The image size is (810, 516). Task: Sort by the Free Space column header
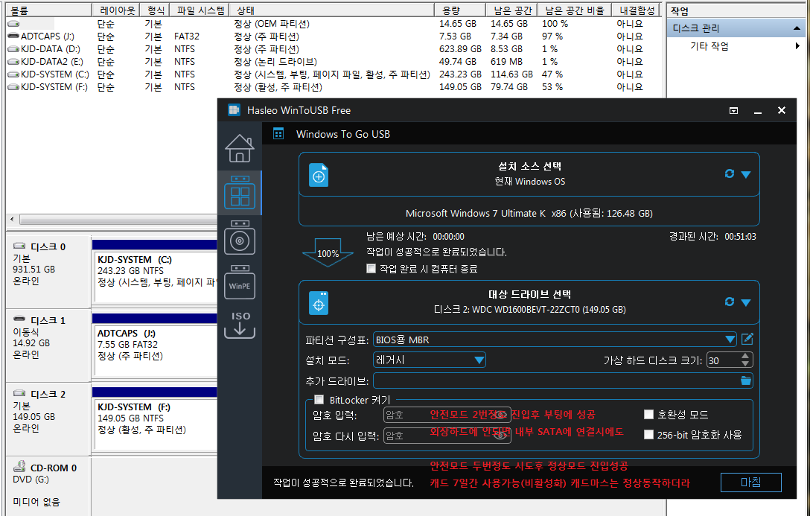(511, 10)
